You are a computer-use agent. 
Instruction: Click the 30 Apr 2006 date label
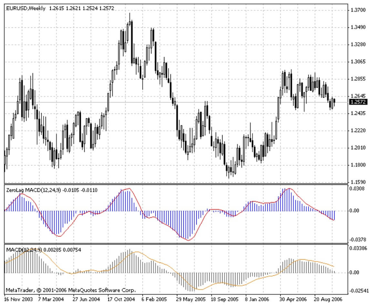[x=294, y=299]
